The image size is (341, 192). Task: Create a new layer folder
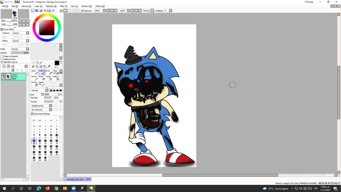pyautogui.click(x=13, y=66)
